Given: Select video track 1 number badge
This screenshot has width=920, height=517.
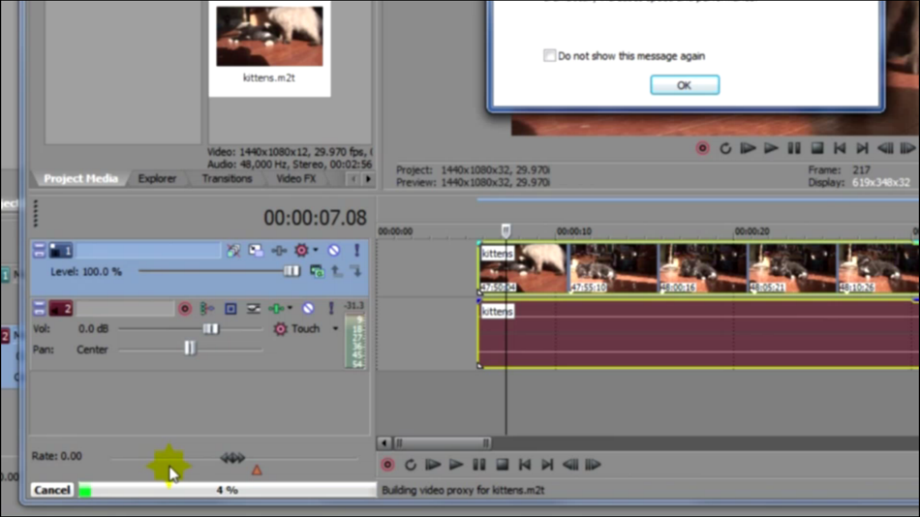Looking at the screenshot, I should pyautogui.click(x=60, y=251).
